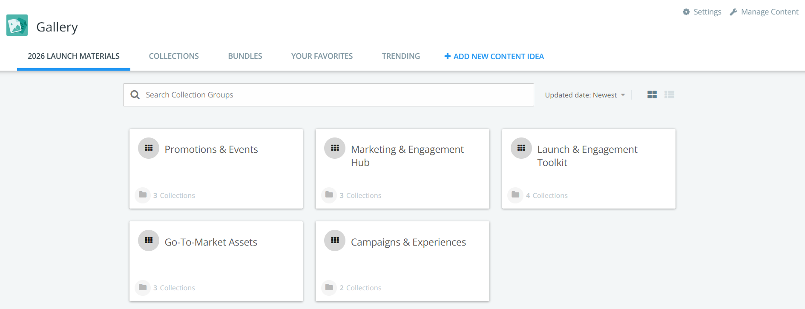Click the grid icon on Go-To-Market Assets
The image size is (805, 309).
(x=149, y=240)
